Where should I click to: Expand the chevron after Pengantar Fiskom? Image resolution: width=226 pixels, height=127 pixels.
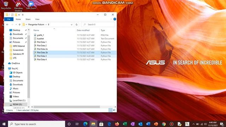click(46, 25)
